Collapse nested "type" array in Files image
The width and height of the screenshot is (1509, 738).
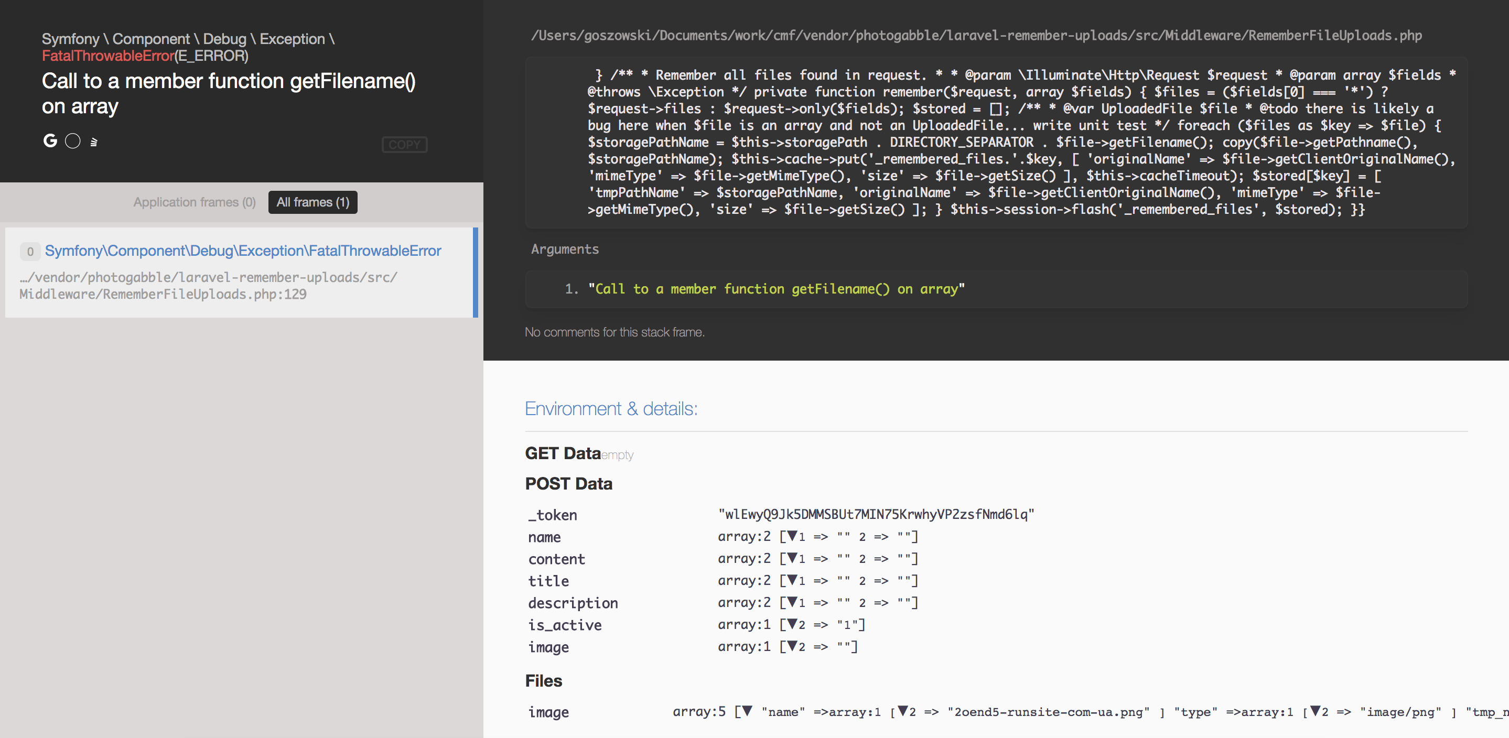pos(1315,711)
